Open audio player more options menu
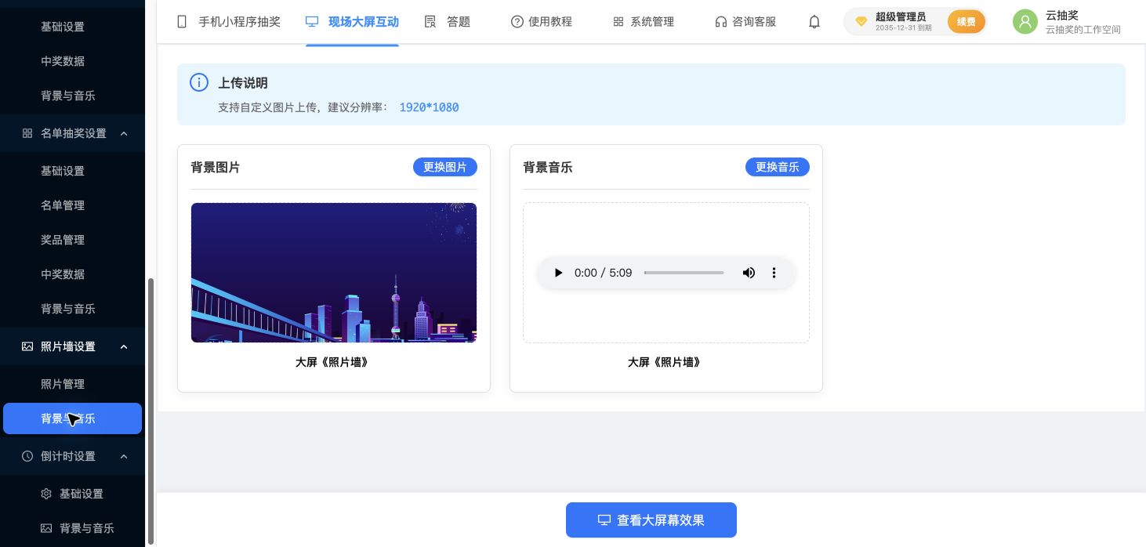This screenshot has width=1146, height=547. tap(774, 273)
